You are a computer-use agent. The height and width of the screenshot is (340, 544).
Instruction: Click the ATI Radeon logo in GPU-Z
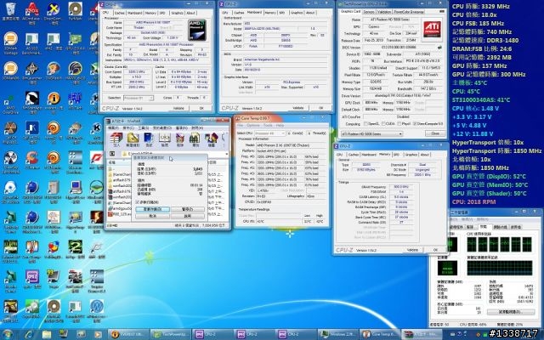[432, 29]
